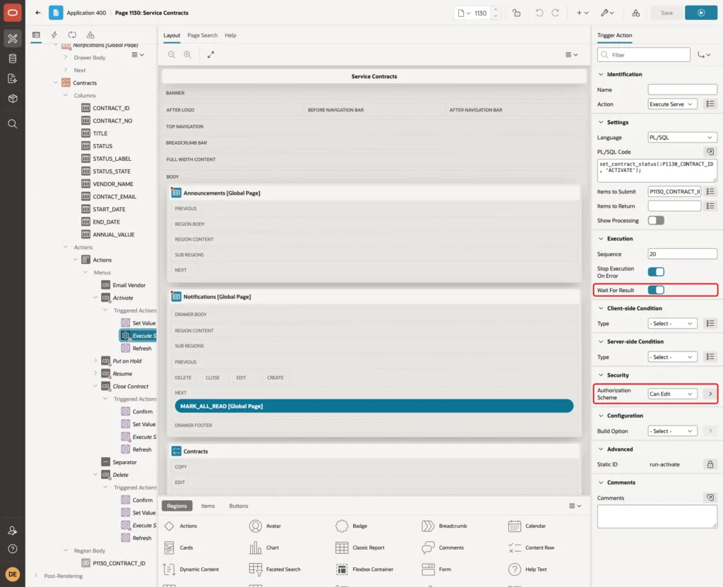This screenshot has width=723, height=587.
Task: Select the Faceted Search region type
Action: coord(275,569)
